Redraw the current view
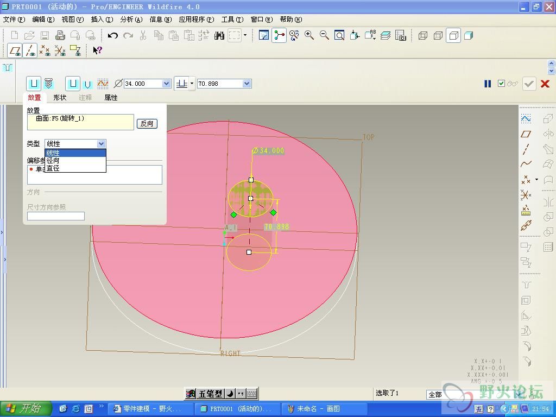Image resolution: width=556 pixels, height=417 pixels. point(264,35)
